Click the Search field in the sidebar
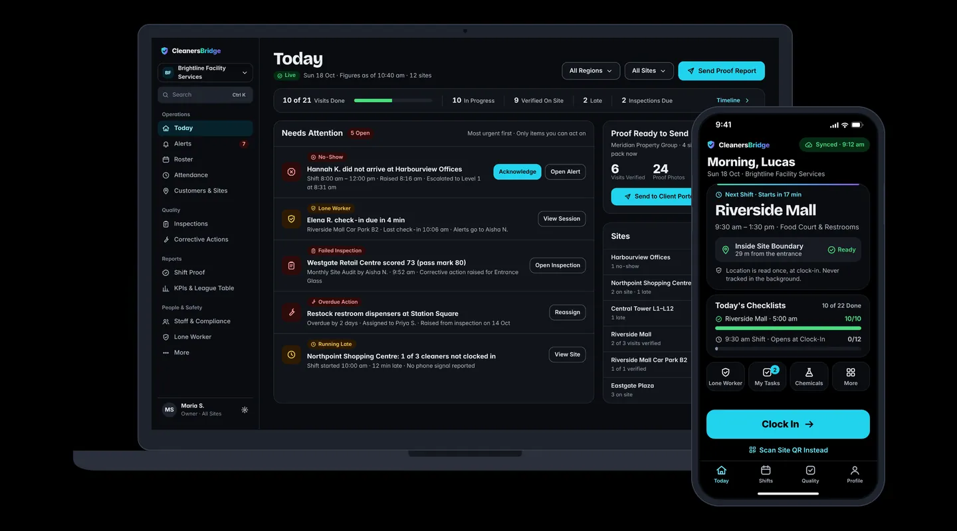This screenshot has height=531, width=957. click(x=205, y=95)
